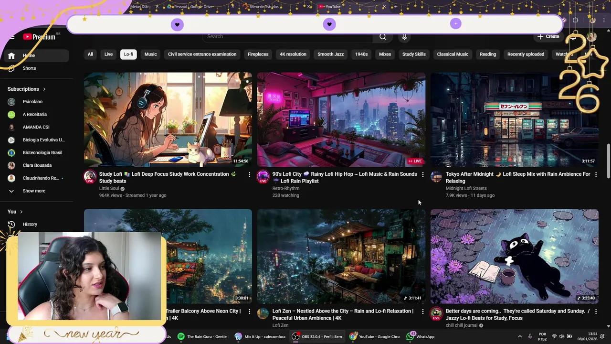Click the magnifier search button
Screen dimensions: 611x344
[x=383, y=37]
